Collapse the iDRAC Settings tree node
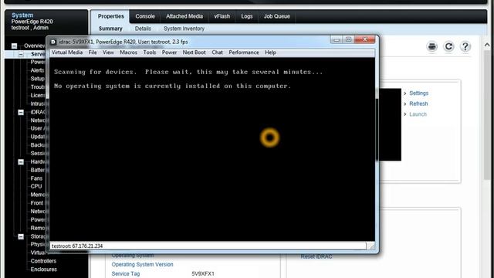 tap(21, 112)
